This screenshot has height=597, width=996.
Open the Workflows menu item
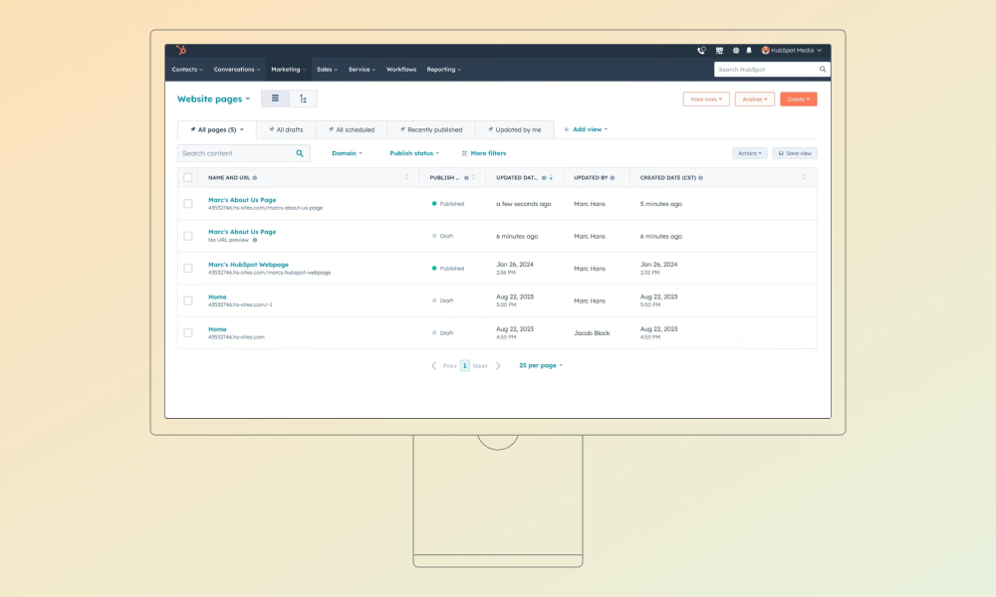(401, 69)
